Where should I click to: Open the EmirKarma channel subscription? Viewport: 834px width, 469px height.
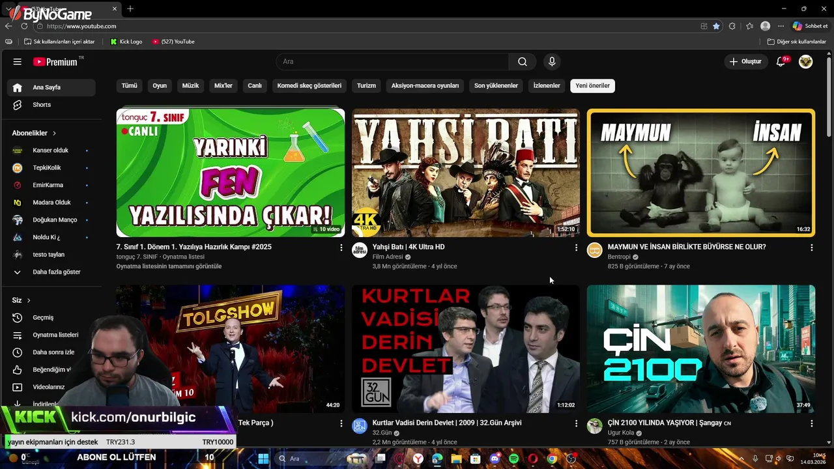pos(51,185)
